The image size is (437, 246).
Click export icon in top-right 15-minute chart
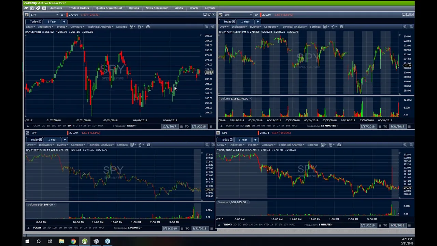tap(333, 27)
